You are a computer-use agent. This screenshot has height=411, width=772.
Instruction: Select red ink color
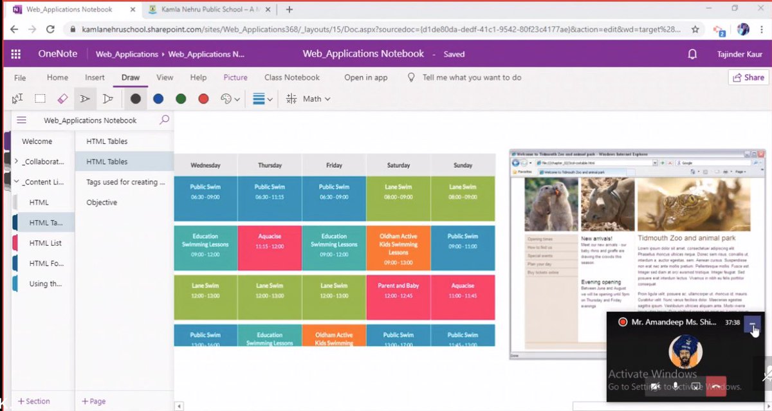(203, 98)
